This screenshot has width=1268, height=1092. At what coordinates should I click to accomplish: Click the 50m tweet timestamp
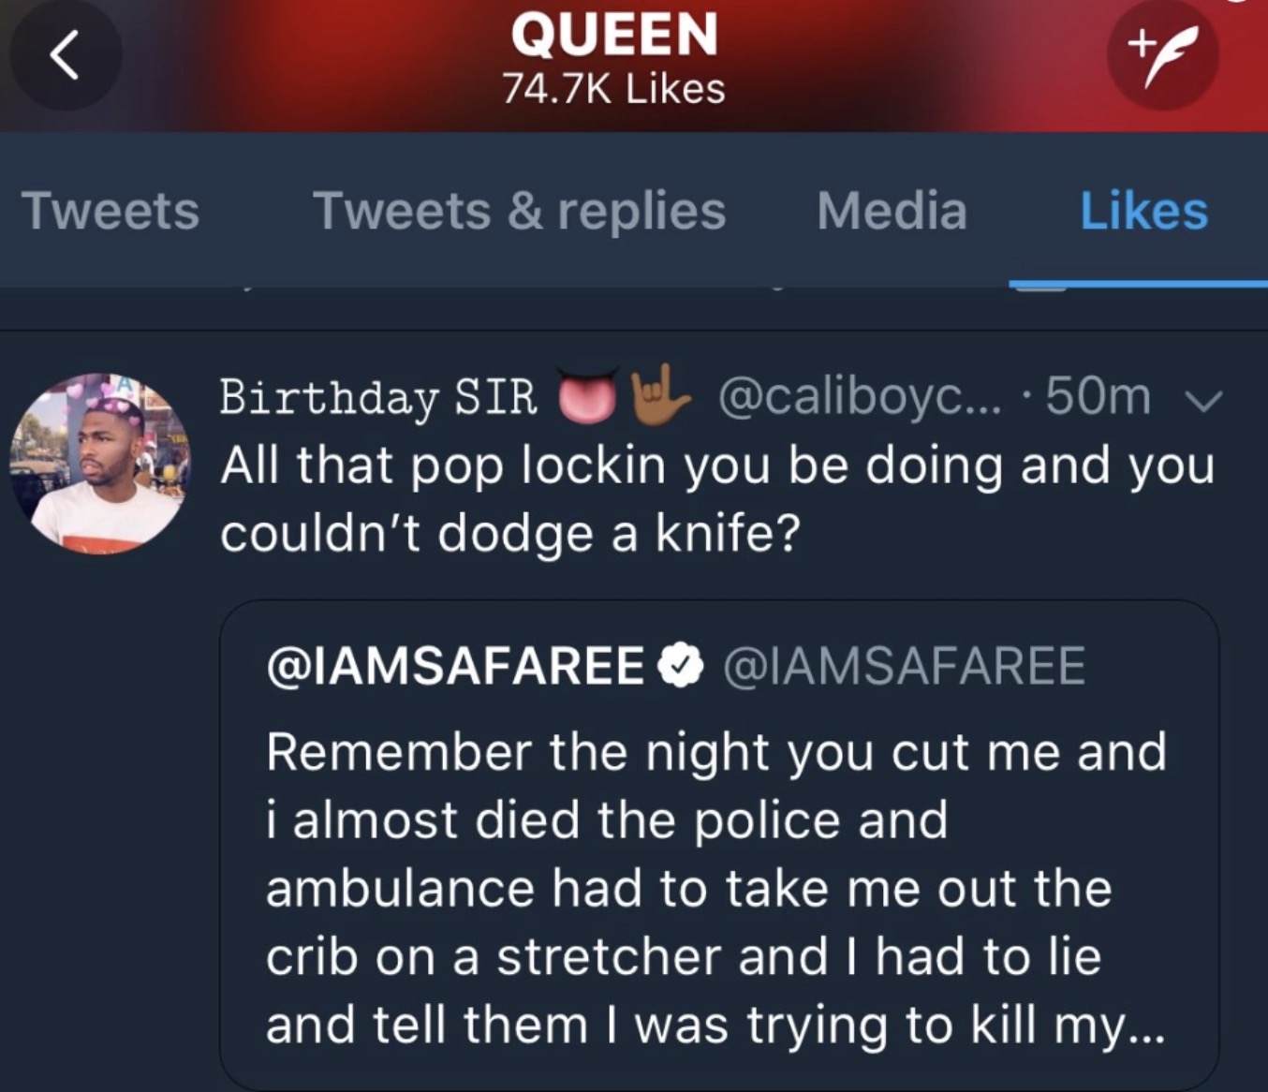pyautogui.click(x=1098, y=396)
